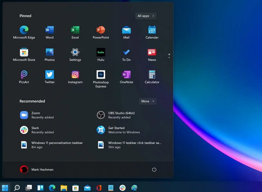Launch the Hulu app
Screen dimensions: 262x192
pyautogui.click(x=101, y=55)
